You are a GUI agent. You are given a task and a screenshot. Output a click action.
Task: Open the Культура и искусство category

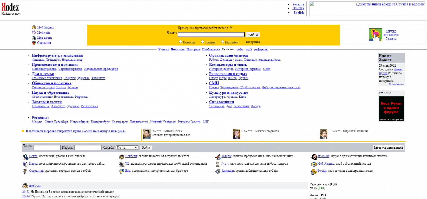[x=229, y=93]
